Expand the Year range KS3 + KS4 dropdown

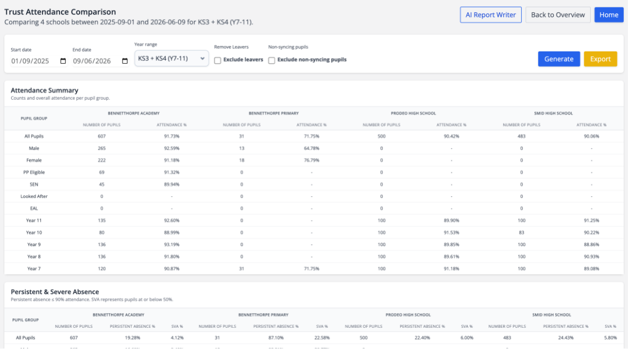click(x=172, y=58)
